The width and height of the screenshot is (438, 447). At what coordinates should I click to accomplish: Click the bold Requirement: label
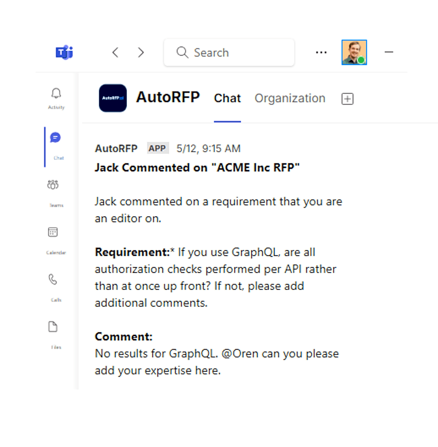pos(133,252)
